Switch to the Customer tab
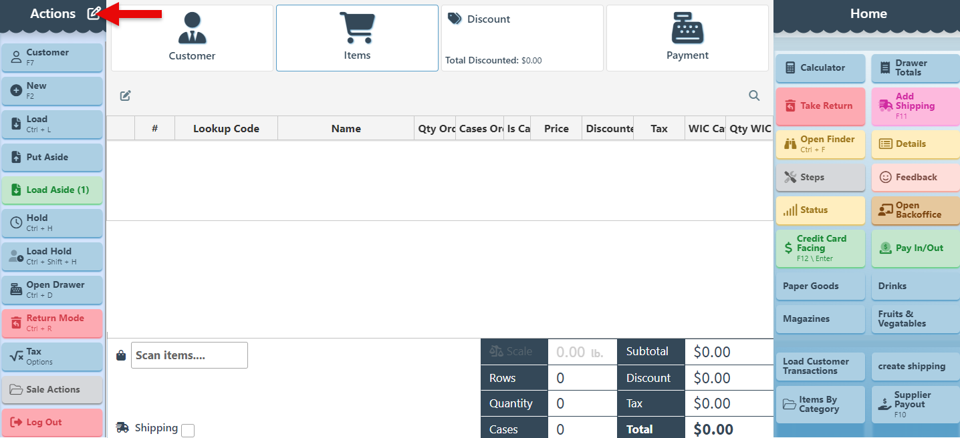Screen dimensions: 960x438 click(192, 38)
